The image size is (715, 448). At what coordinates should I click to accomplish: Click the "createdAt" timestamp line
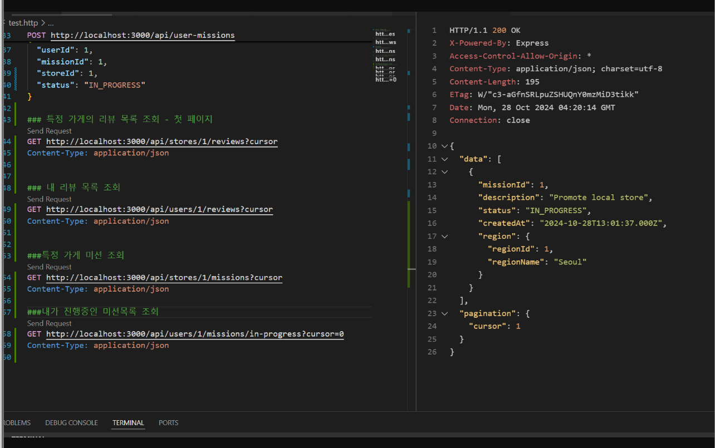pyautogui.click(x=572, y=224)
